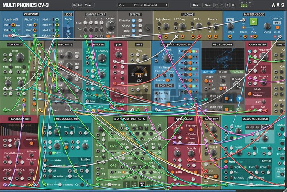Click the Output Mixer Output knob
The image size is (287, 192).
click(x=110, y=26)
